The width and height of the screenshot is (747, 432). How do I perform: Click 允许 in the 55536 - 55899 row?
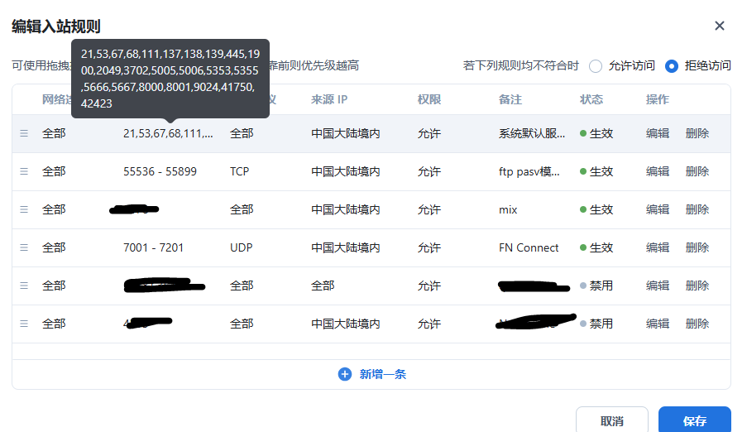[x=429, y=171]
